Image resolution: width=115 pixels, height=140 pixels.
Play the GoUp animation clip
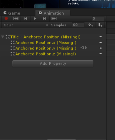click(x=35, y=18)
